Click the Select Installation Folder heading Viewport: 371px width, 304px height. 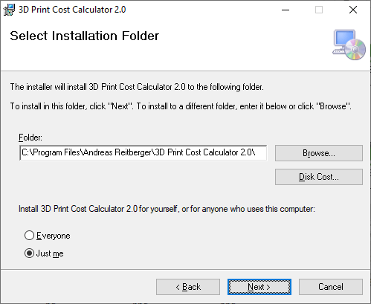click(84, 36)
